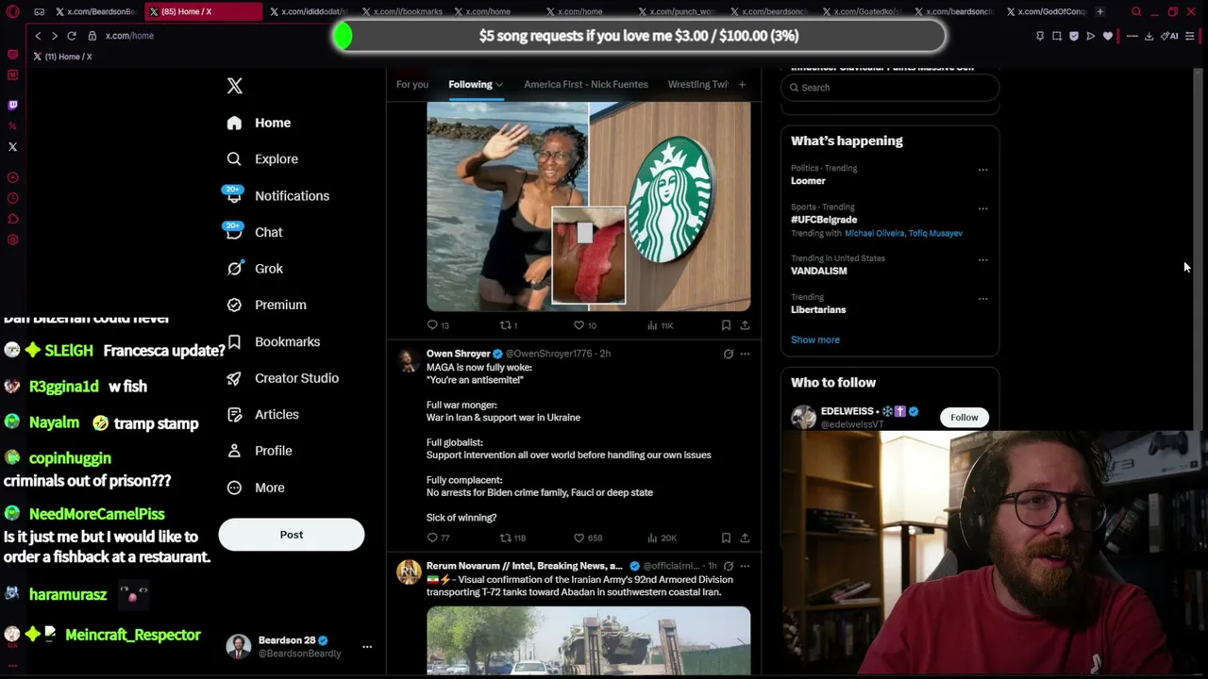Screen dimensions: 1208x679
Task: Open options for the Loomer trend
Action: tap(982, 170)
